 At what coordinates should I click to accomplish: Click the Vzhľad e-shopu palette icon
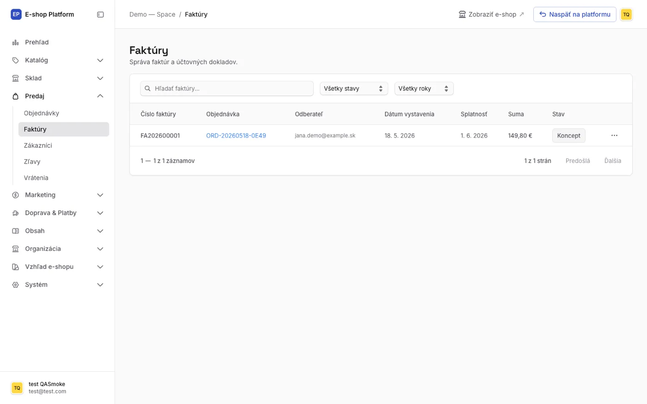point(15,267)
